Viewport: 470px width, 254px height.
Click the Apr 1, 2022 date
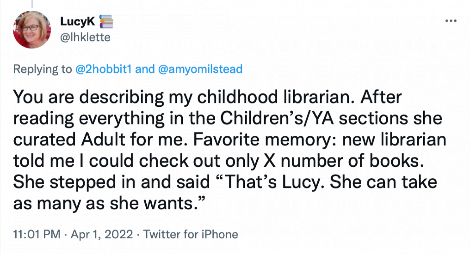pyautogui.click(x=97, y=234)
